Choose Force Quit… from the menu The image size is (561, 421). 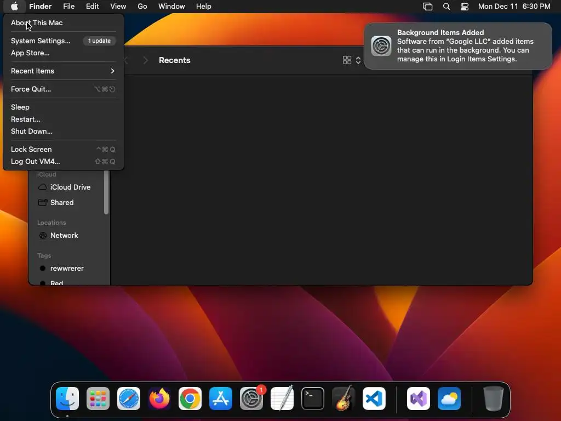(64, 89)
